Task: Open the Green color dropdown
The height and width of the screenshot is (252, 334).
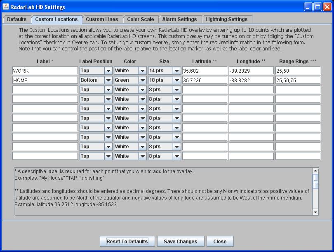Action: click(x=130, y=80)
